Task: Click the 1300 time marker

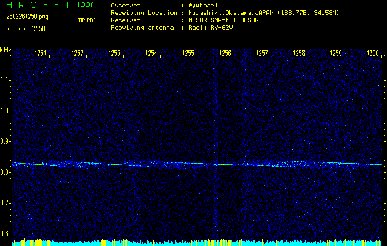Action: [373, 54]
